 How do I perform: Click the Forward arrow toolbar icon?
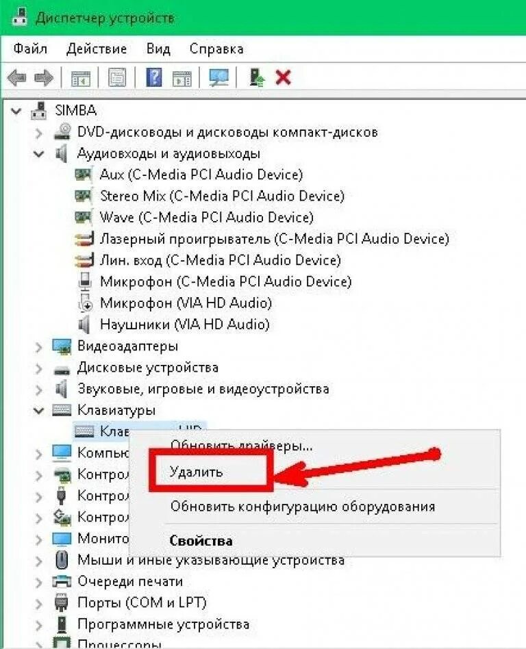[43, 77]
